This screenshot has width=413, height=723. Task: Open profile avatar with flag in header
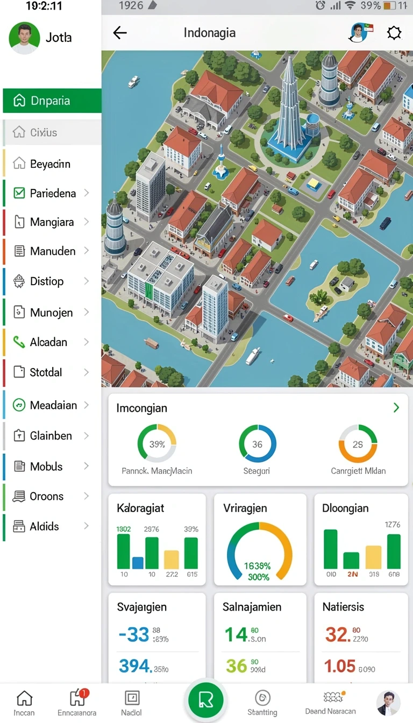tap(360, 32)
